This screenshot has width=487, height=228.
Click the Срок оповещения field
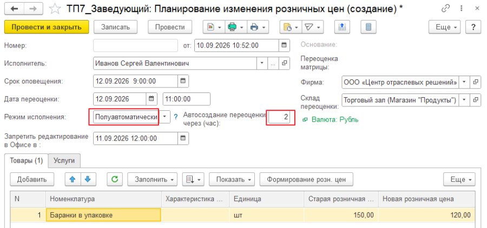coord(135,81)
